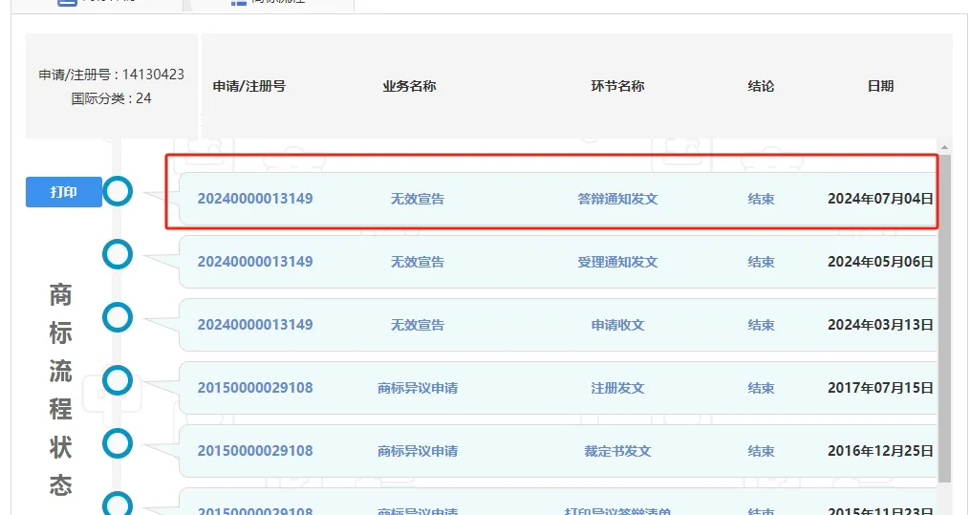This screenshot has width=970, height=515.
Task: Click 结束 in the 2024年05月06日 row
Action: (x=761, y=262)
